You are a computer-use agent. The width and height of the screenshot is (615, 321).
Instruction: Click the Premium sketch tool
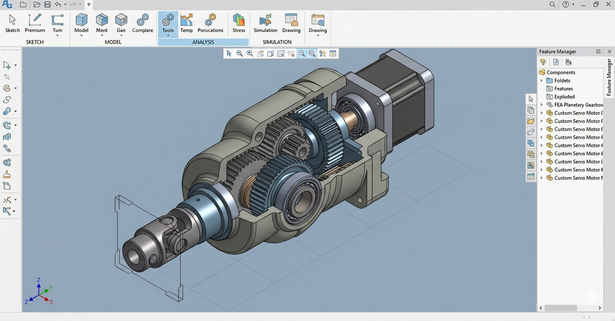pyautogui.click(x=35, y=23)
